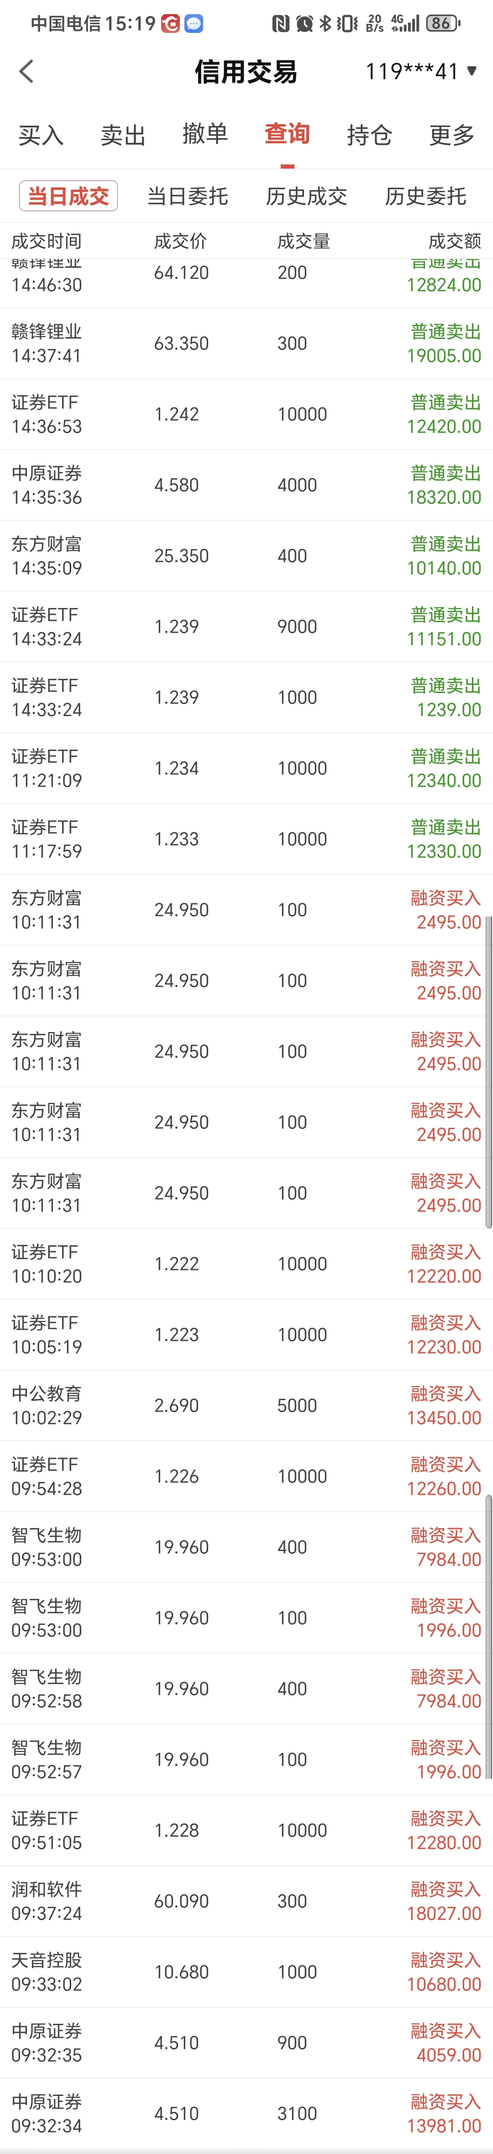493x2154 pixels.
Task: Select 当日委托 sub-tab
Action: 187,196
